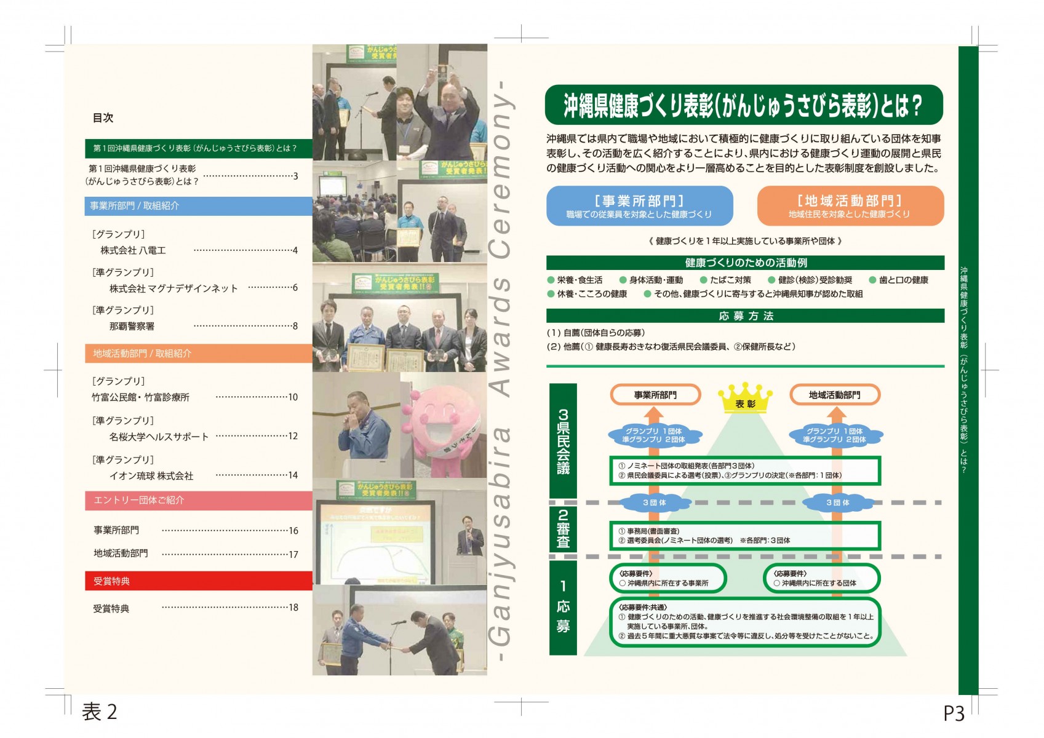Click the pink エントリー団体ご紹介 bar
Screen dimensions: 1044x738
coord(199,501)
